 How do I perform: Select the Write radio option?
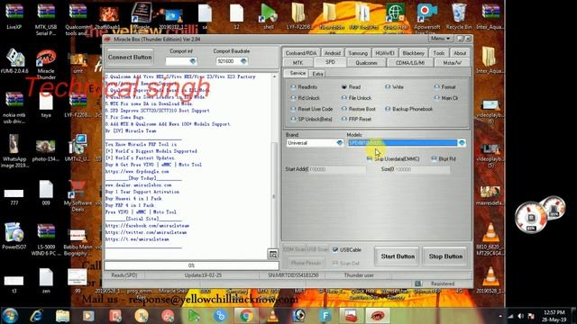tap(394, 87)
